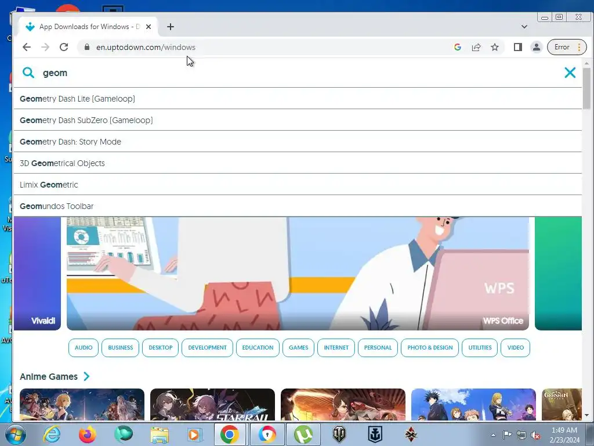Viewport: 594px width, 446px height.
Task: Close the App Downloads for Windows tab
Action: tap(148, 27)
